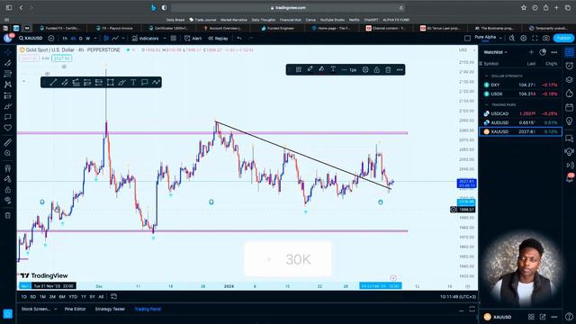The height and width of the screenshot is (324, 576).
Task: Set date range to All
Action: click(101, 296)
